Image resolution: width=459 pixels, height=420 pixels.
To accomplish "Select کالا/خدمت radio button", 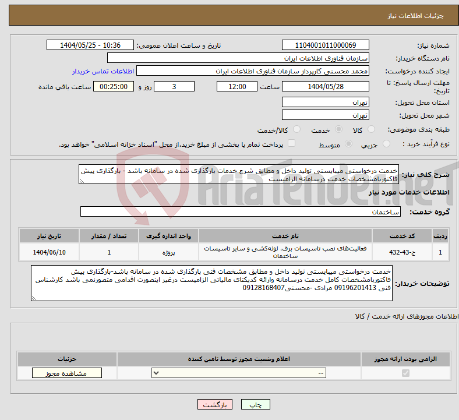I will pos(297,129).
